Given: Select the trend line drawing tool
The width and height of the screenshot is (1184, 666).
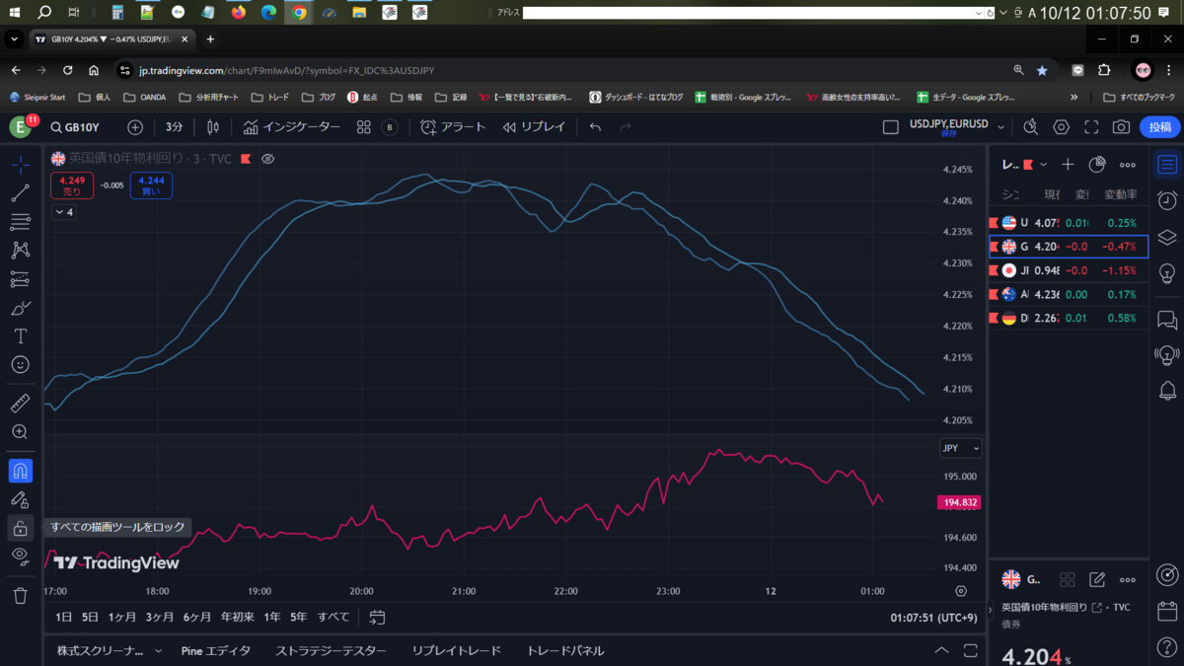Looking at the screenshot, I should click(20, 193).
